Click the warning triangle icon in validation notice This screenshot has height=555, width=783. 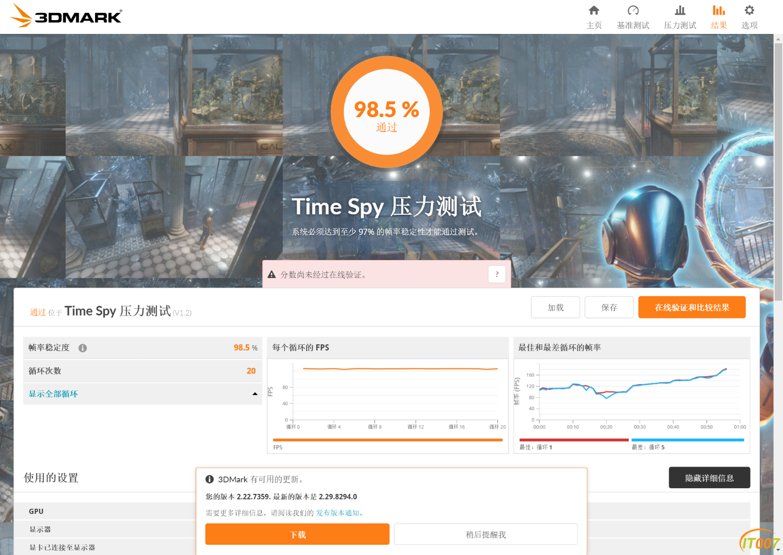[272, 274]
